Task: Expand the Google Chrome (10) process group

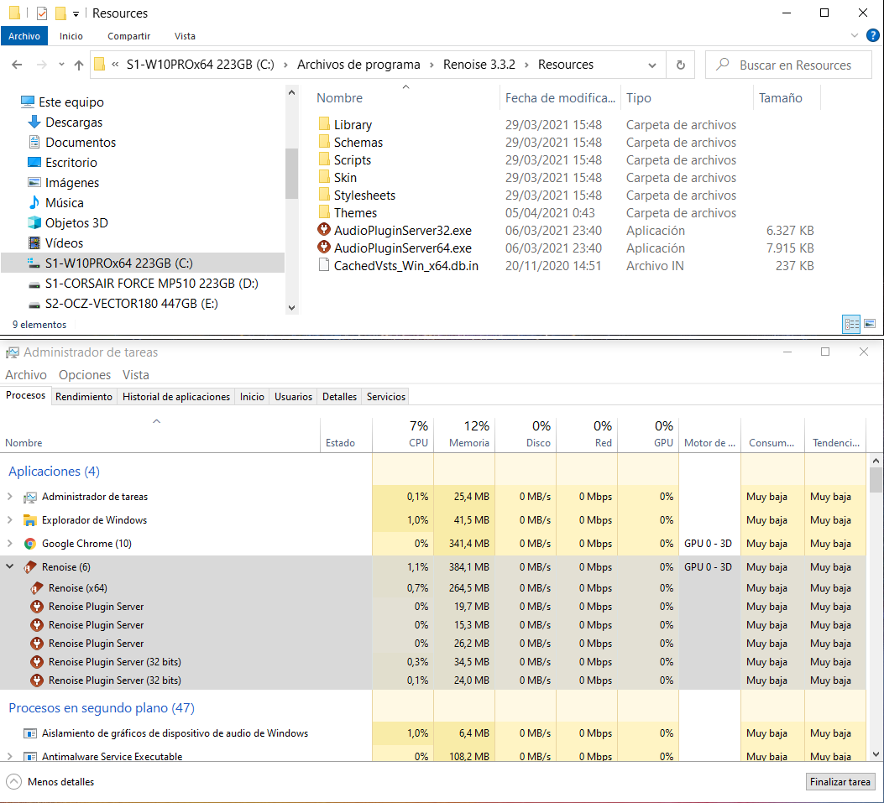Action: (9, 543)
